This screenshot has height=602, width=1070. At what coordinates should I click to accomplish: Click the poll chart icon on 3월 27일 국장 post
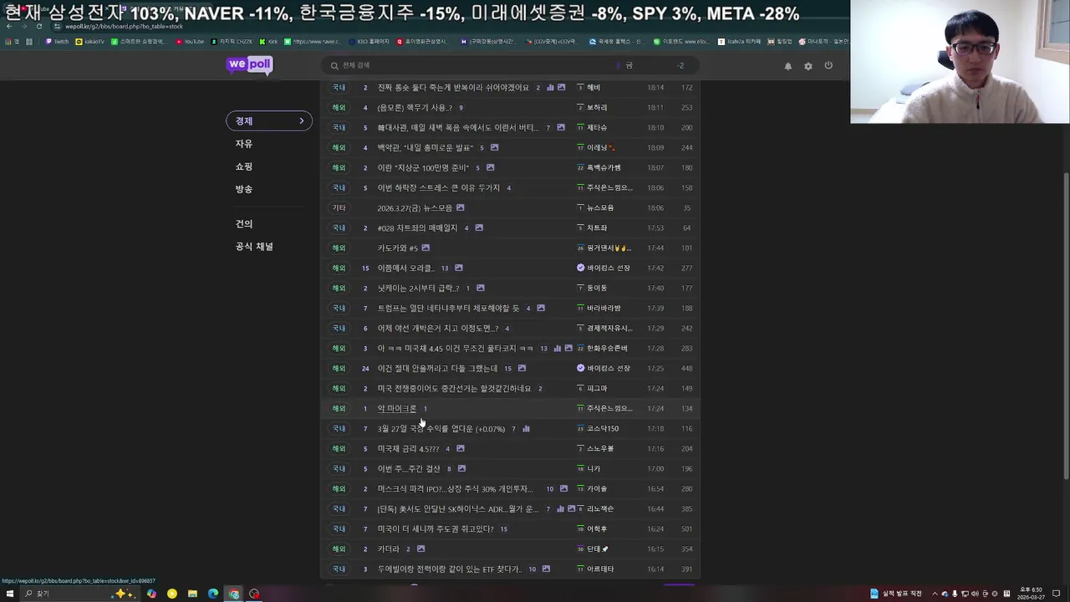[x=526, y=428]
